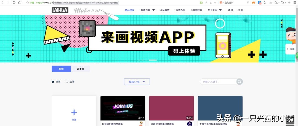Click the scissors screenshot tool icon
The image size is (298, 126).
tap(276, 2)
